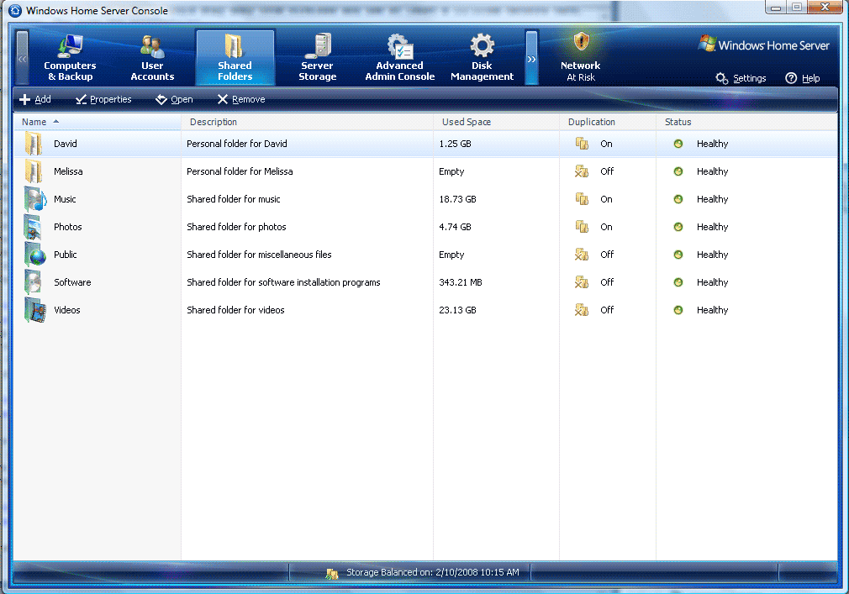Select the 'Personal folder for David' description
The width and height of the screenshot is (849, 594).
click(237, 144)
